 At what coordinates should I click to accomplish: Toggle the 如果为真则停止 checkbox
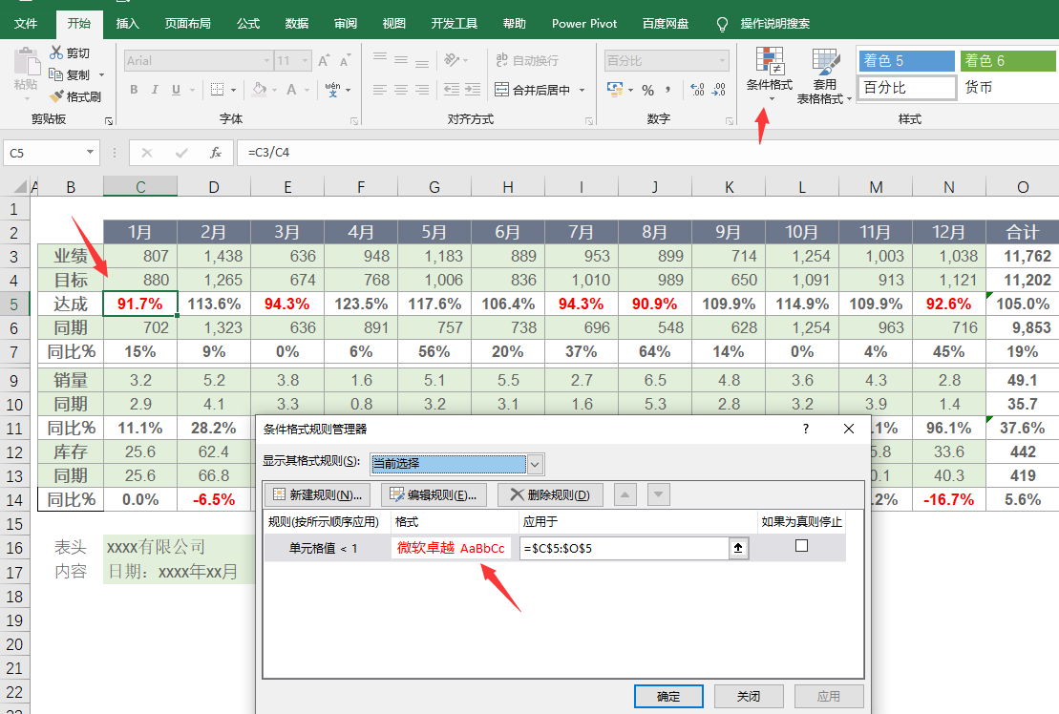point(801,546)
